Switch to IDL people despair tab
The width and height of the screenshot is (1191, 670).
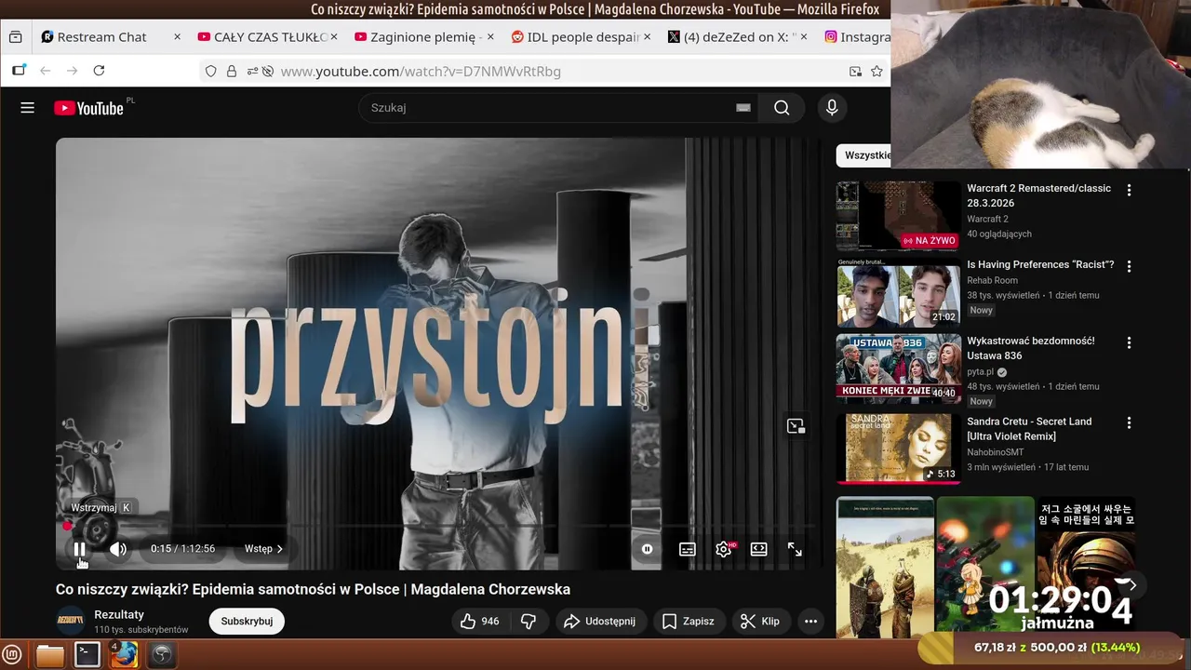582,37
